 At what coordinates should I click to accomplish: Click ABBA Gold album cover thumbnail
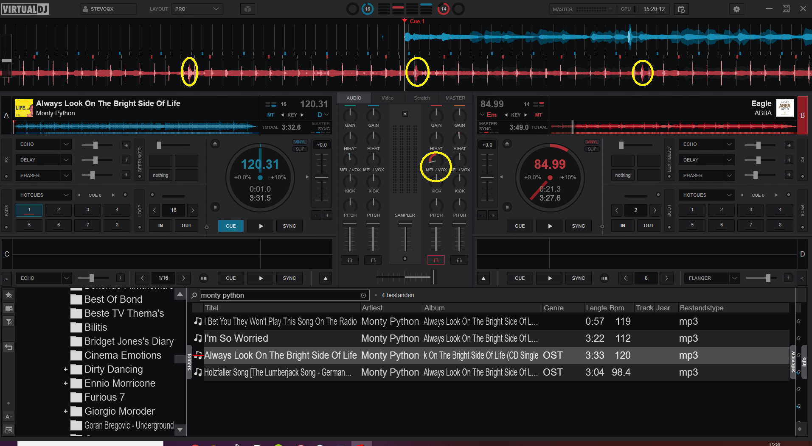785,108
